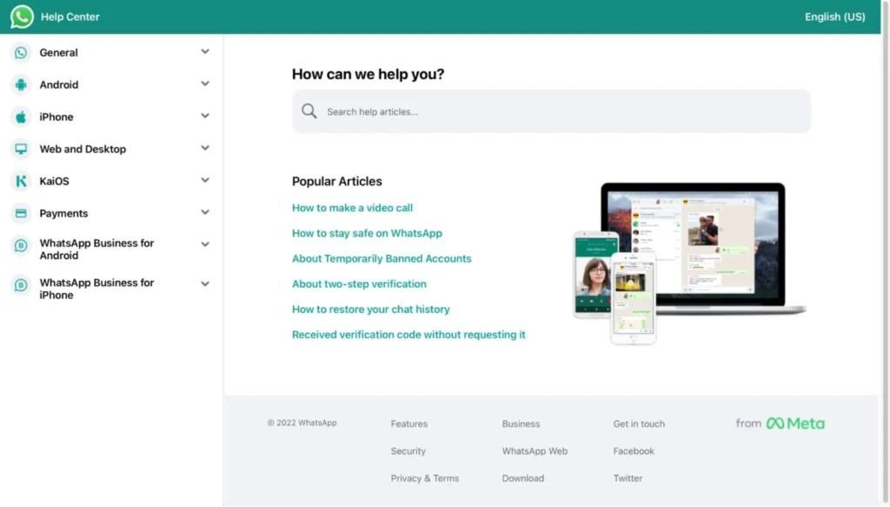Click the Security footer link
This screenshot has width=890, height=507.
(x=408, y=451)
